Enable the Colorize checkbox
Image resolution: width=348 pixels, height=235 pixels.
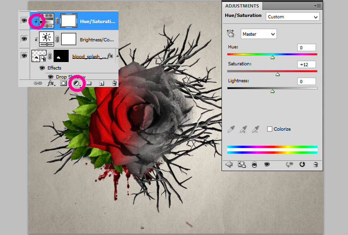pyautogui.click(x=269, y=129)
